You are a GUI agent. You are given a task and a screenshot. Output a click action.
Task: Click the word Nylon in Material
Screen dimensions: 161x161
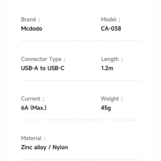pyautogui.click(x=60, y=147)
